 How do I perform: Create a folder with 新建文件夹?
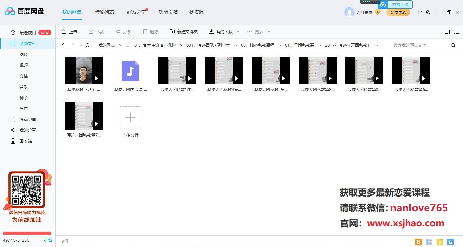(184, 32)
